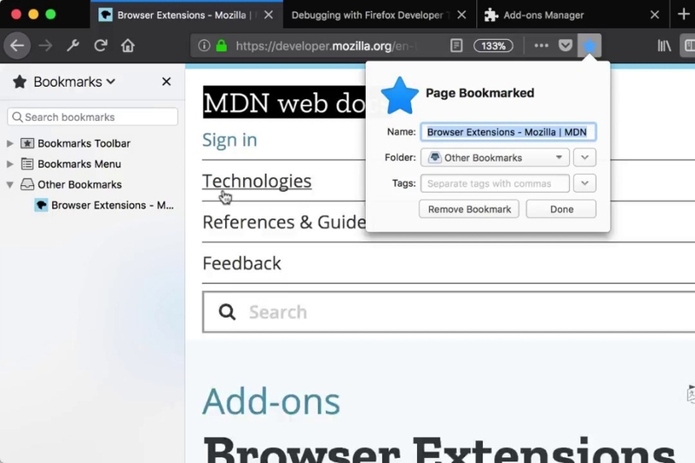Click the forward navigation arrow

tap(45, 46)
